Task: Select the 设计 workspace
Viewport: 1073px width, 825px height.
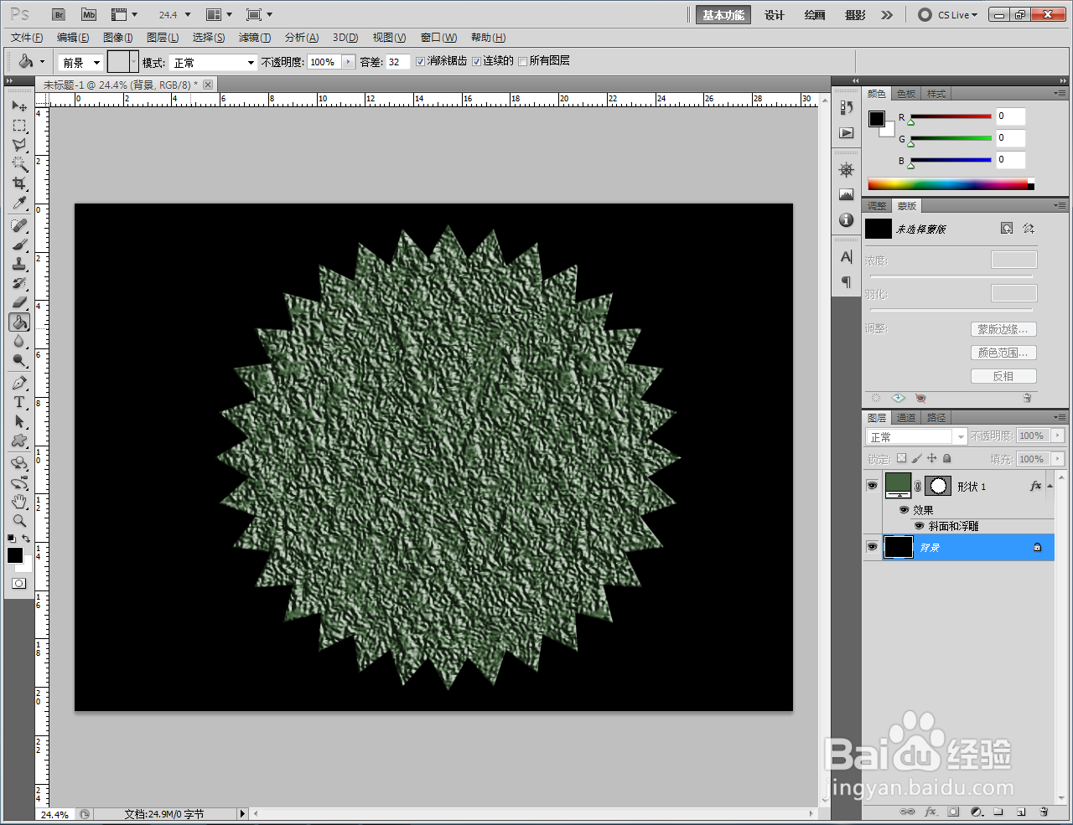Action: 775,14
